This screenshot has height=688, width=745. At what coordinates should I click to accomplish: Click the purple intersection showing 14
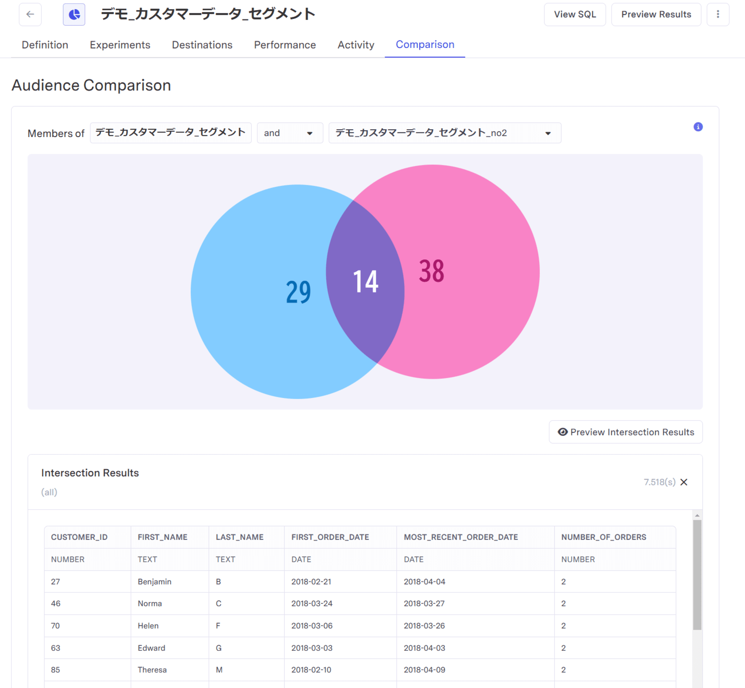click(x=365, y=282)
